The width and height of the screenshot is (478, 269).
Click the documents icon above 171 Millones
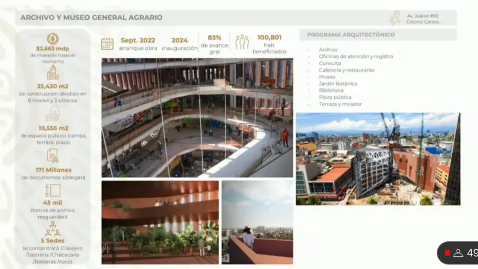pos(53,155)
